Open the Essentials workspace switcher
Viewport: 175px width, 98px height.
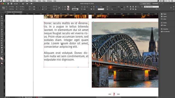click(156, 4)
